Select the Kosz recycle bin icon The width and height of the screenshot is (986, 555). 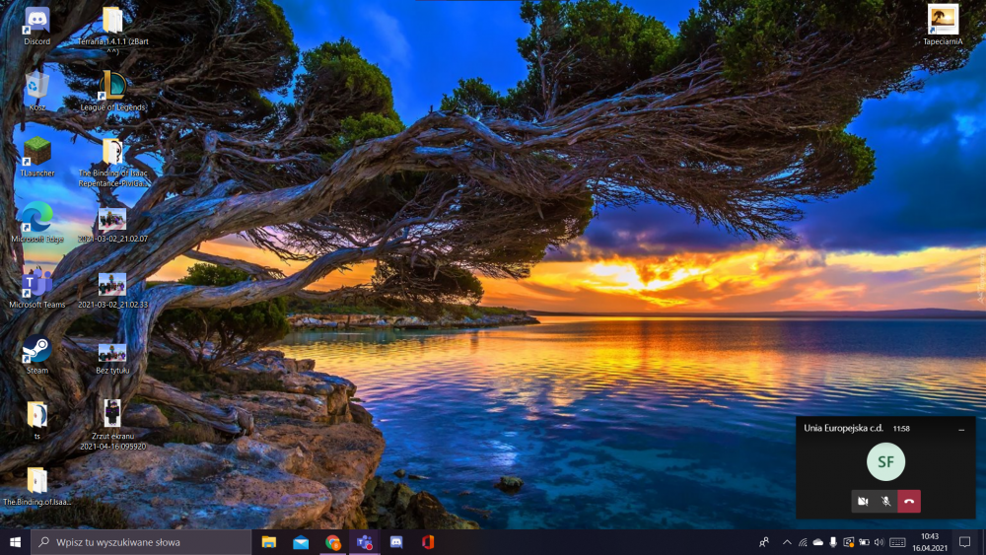[36, 87]
